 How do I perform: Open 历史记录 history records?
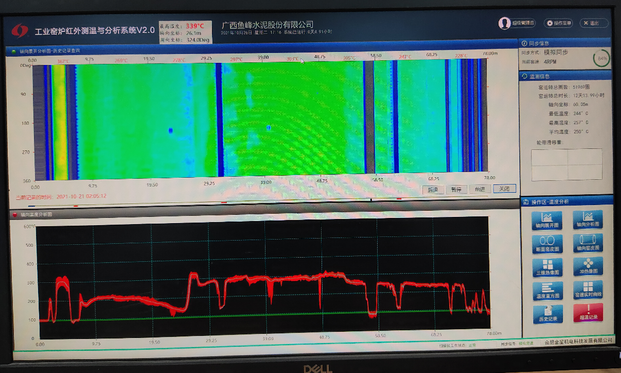click(x=547, y=313)
